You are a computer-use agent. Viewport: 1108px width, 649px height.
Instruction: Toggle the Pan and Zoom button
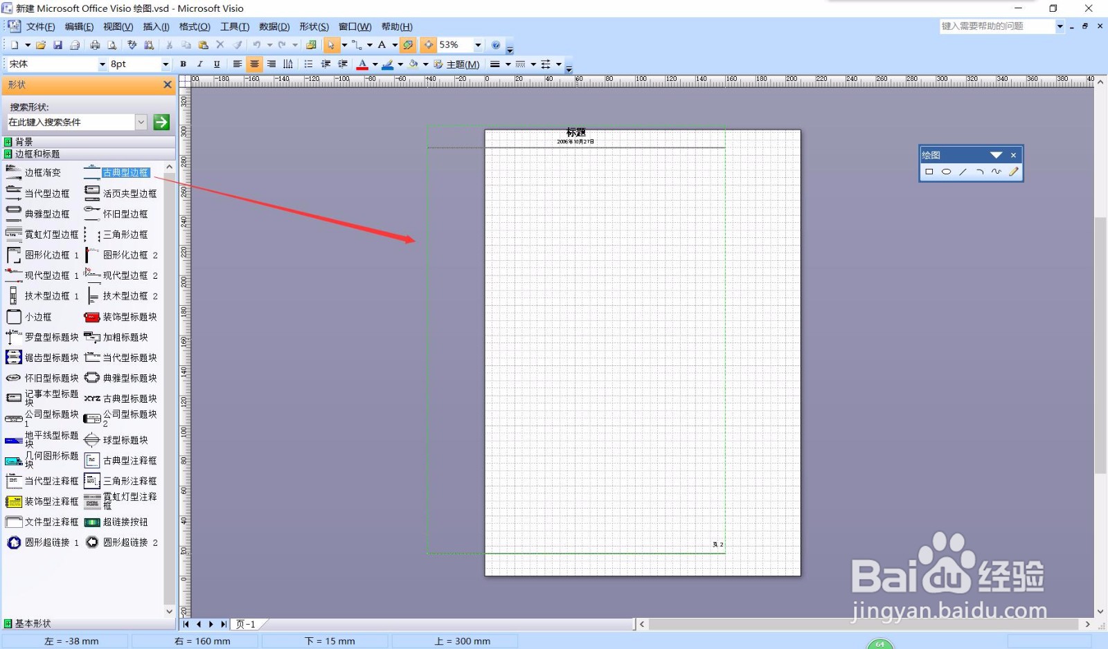(429, 45)
